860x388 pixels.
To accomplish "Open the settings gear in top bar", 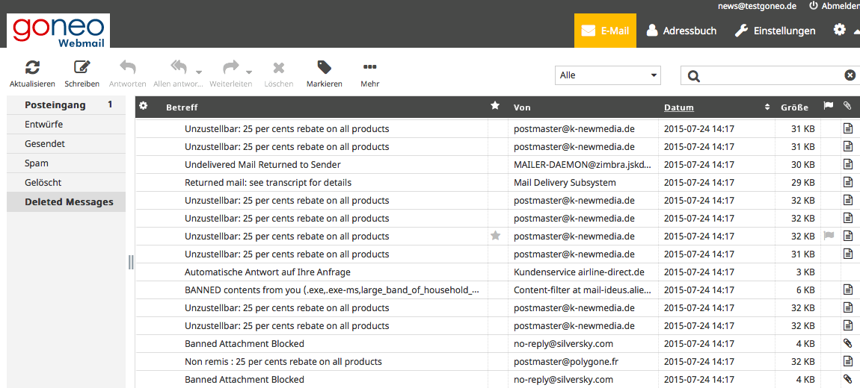I will [840, 31].
